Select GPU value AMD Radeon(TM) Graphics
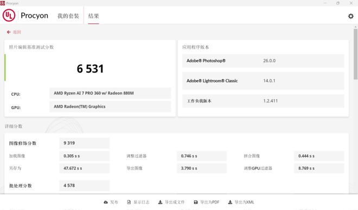 tap(79, 107)
